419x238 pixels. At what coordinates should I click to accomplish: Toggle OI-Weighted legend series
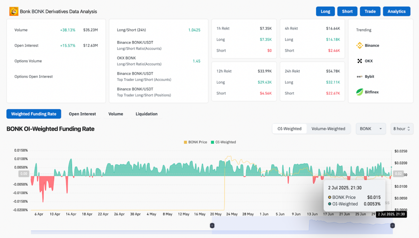coord(223,142)
